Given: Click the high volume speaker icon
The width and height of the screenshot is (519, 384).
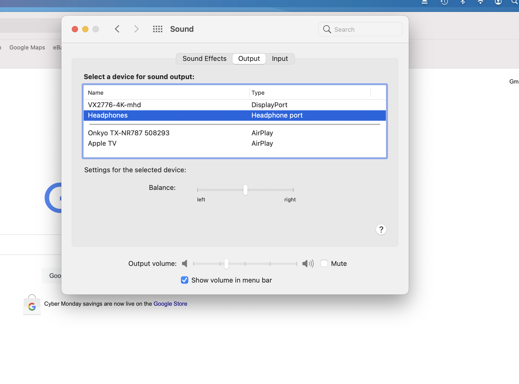Looking at the screenshot, I should pyautogui.click(x=308, y=264).
